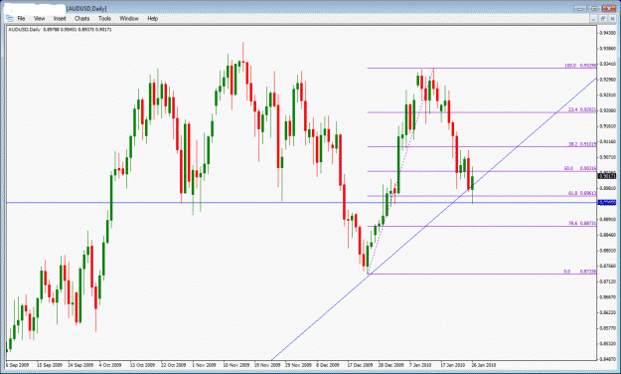
Task: Open the Tools menu
Action: 104,19
